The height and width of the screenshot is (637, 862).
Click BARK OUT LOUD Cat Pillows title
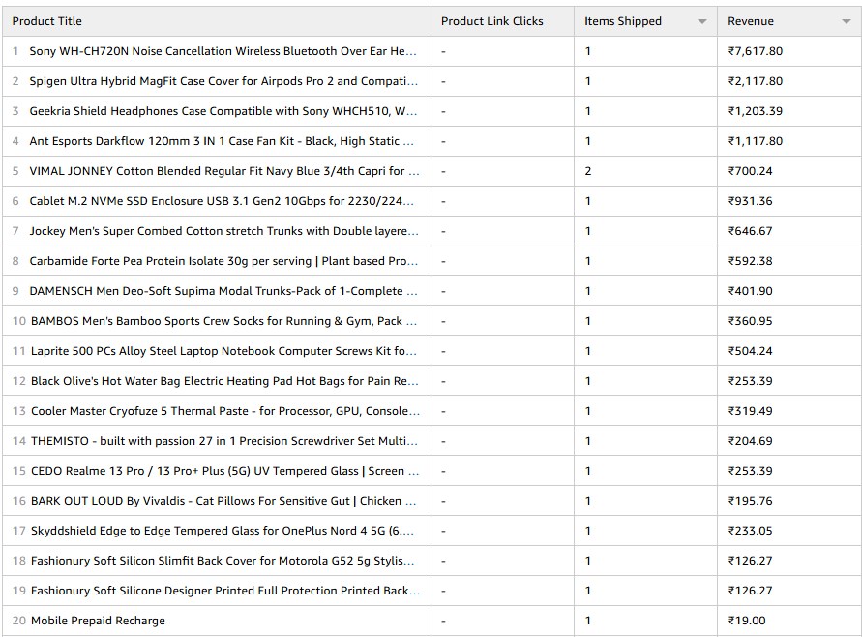(x=223, y=501)
